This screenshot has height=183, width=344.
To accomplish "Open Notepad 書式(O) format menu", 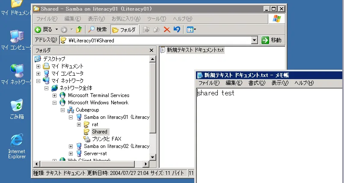I will pos(257,83).
